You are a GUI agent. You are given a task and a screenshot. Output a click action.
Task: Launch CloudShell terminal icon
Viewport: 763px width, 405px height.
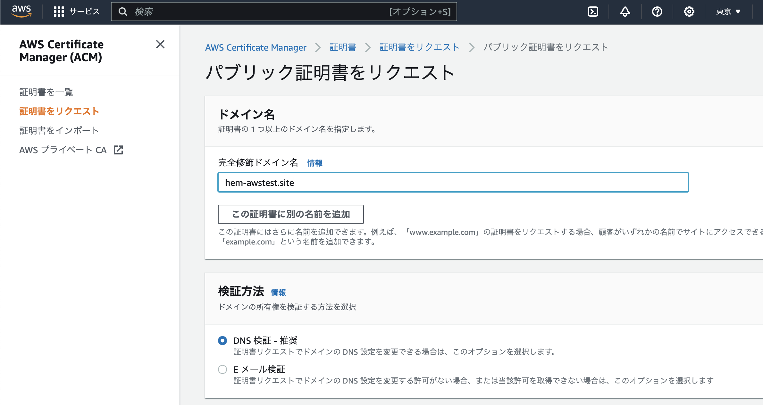[x=593, y=12]
